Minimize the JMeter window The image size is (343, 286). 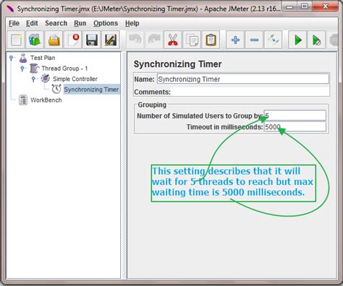click(290, 6)
